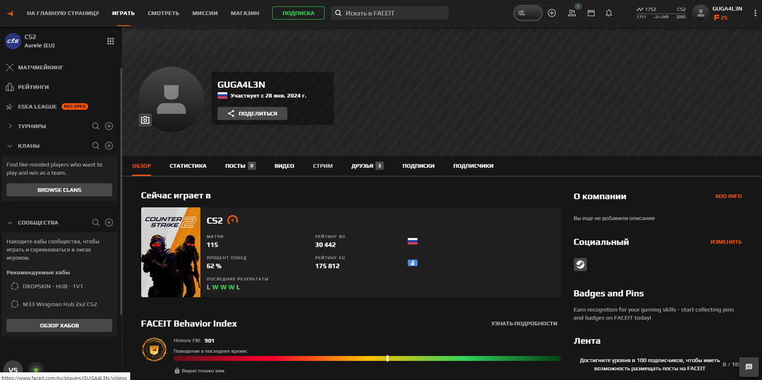Click the CS2 skill level 9 badge

233,220
